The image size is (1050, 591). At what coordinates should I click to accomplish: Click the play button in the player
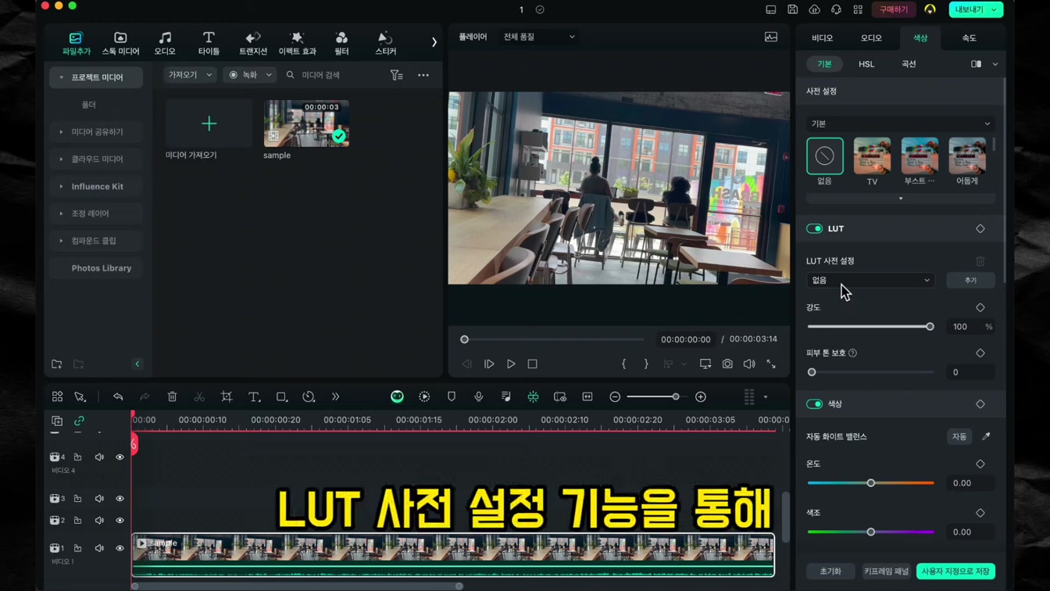click(x=511, y=364)
